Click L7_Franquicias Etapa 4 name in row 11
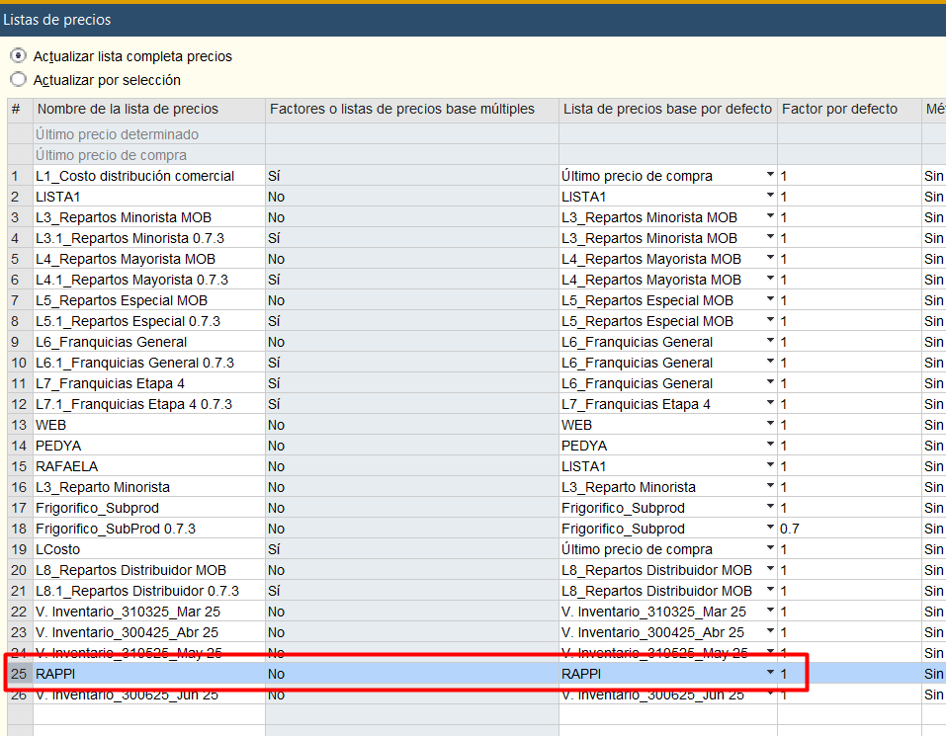This screenshot has width=946, height=736. click(110, 383)
